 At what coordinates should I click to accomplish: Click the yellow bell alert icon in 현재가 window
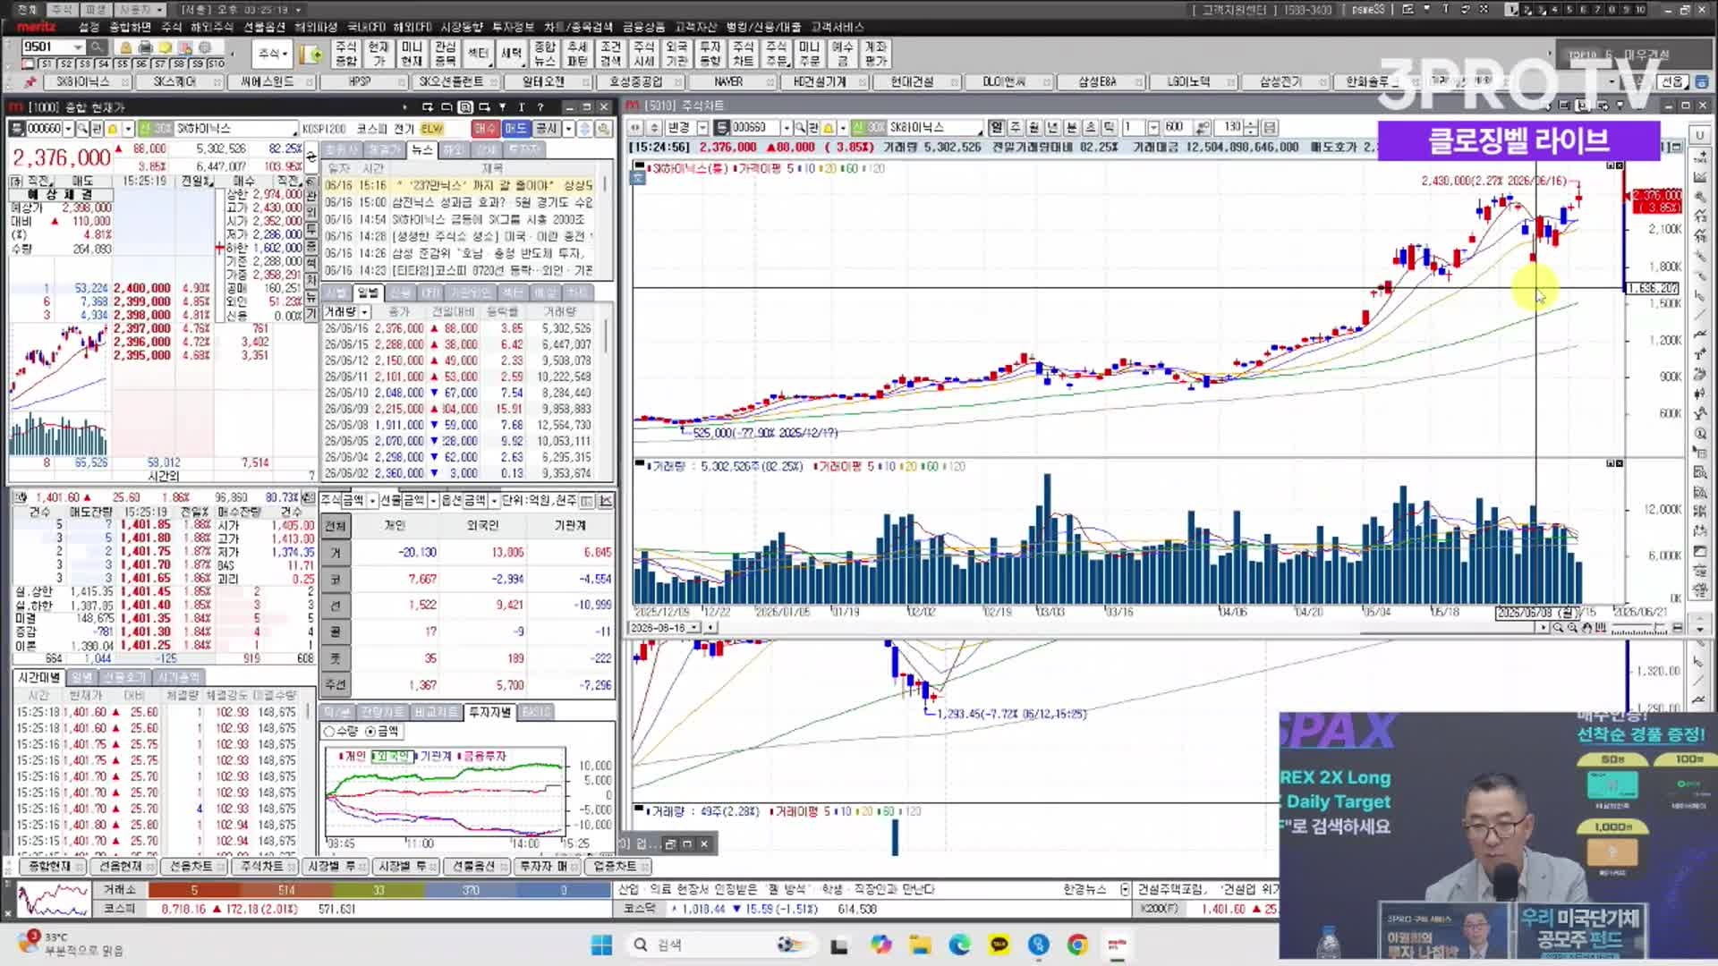pyautogui.click(x=114, y=129)
